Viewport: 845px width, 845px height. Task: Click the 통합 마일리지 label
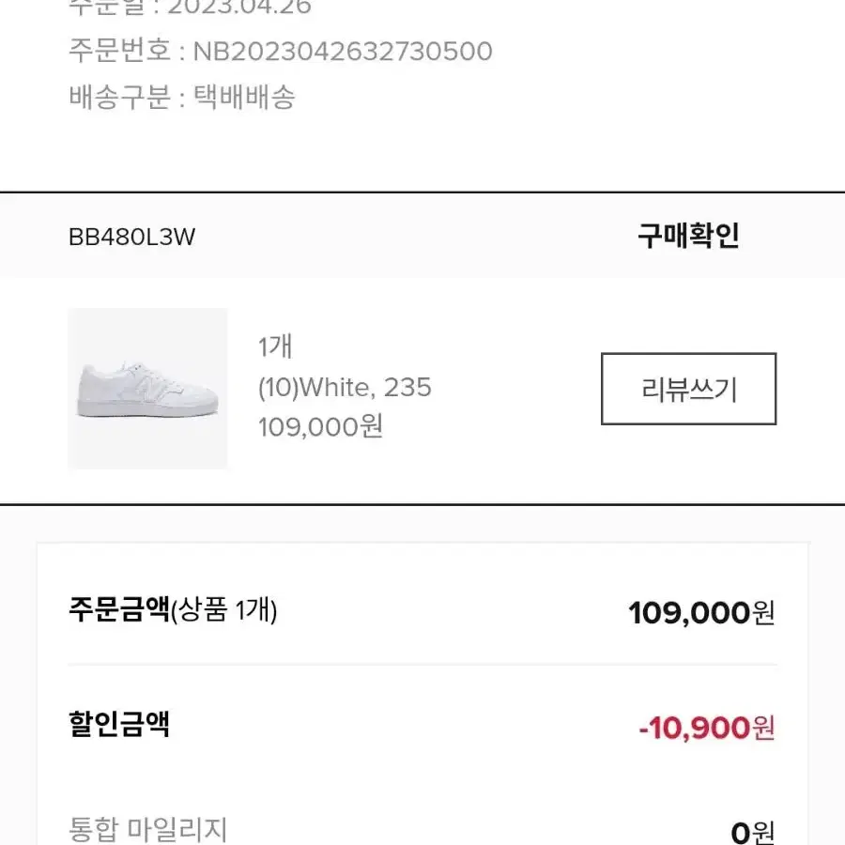148,828
